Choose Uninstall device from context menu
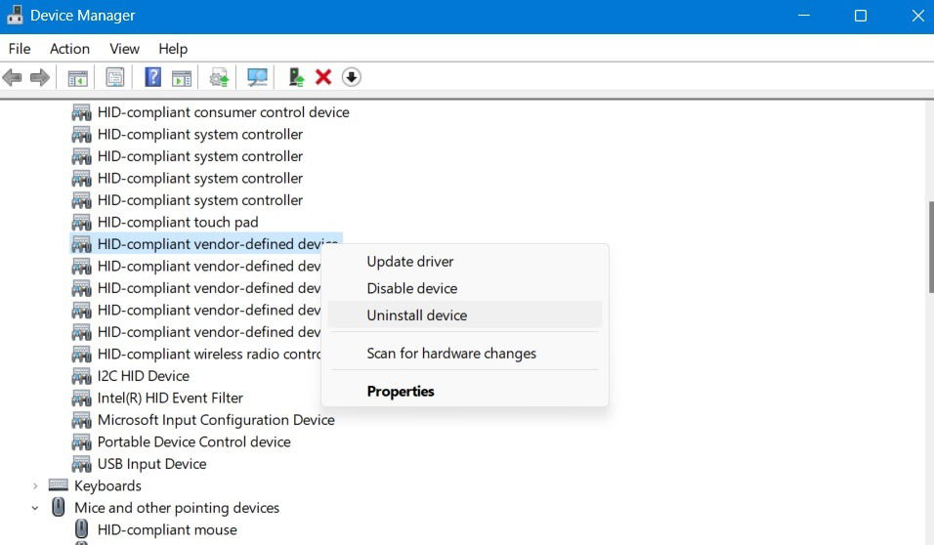This screenshot has width=934, height=545. tap(465, 315)
